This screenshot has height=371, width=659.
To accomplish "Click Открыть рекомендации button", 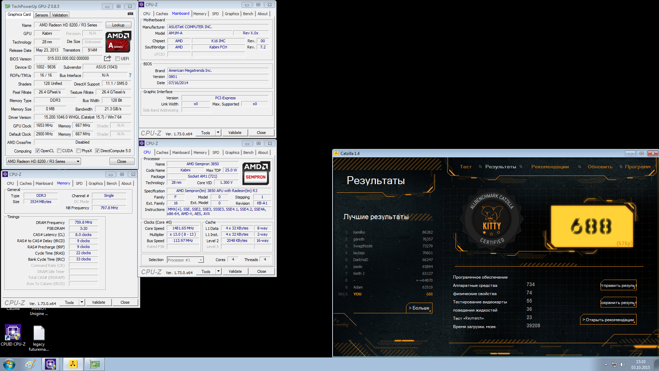I will tap(608, 320).
